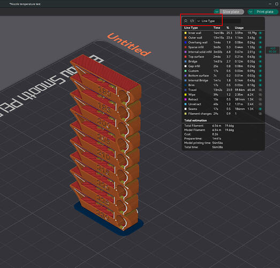
Task: Click the layer slider position label
Action: tap(273, 50)
